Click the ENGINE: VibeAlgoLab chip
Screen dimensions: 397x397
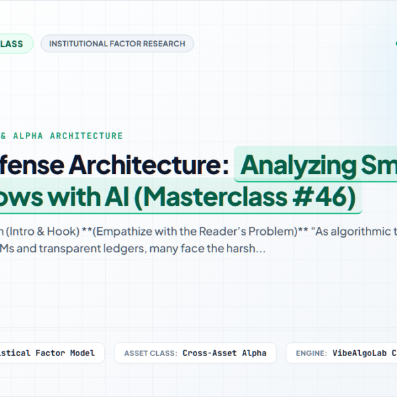(x=341, y=353)
